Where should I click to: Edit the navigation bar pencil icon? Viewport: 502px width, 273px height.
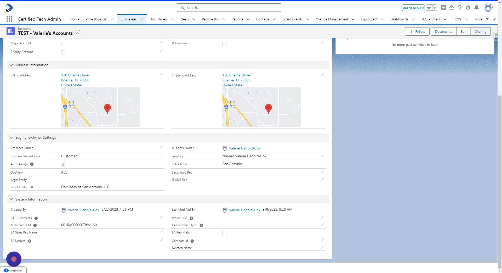point(494,19)
